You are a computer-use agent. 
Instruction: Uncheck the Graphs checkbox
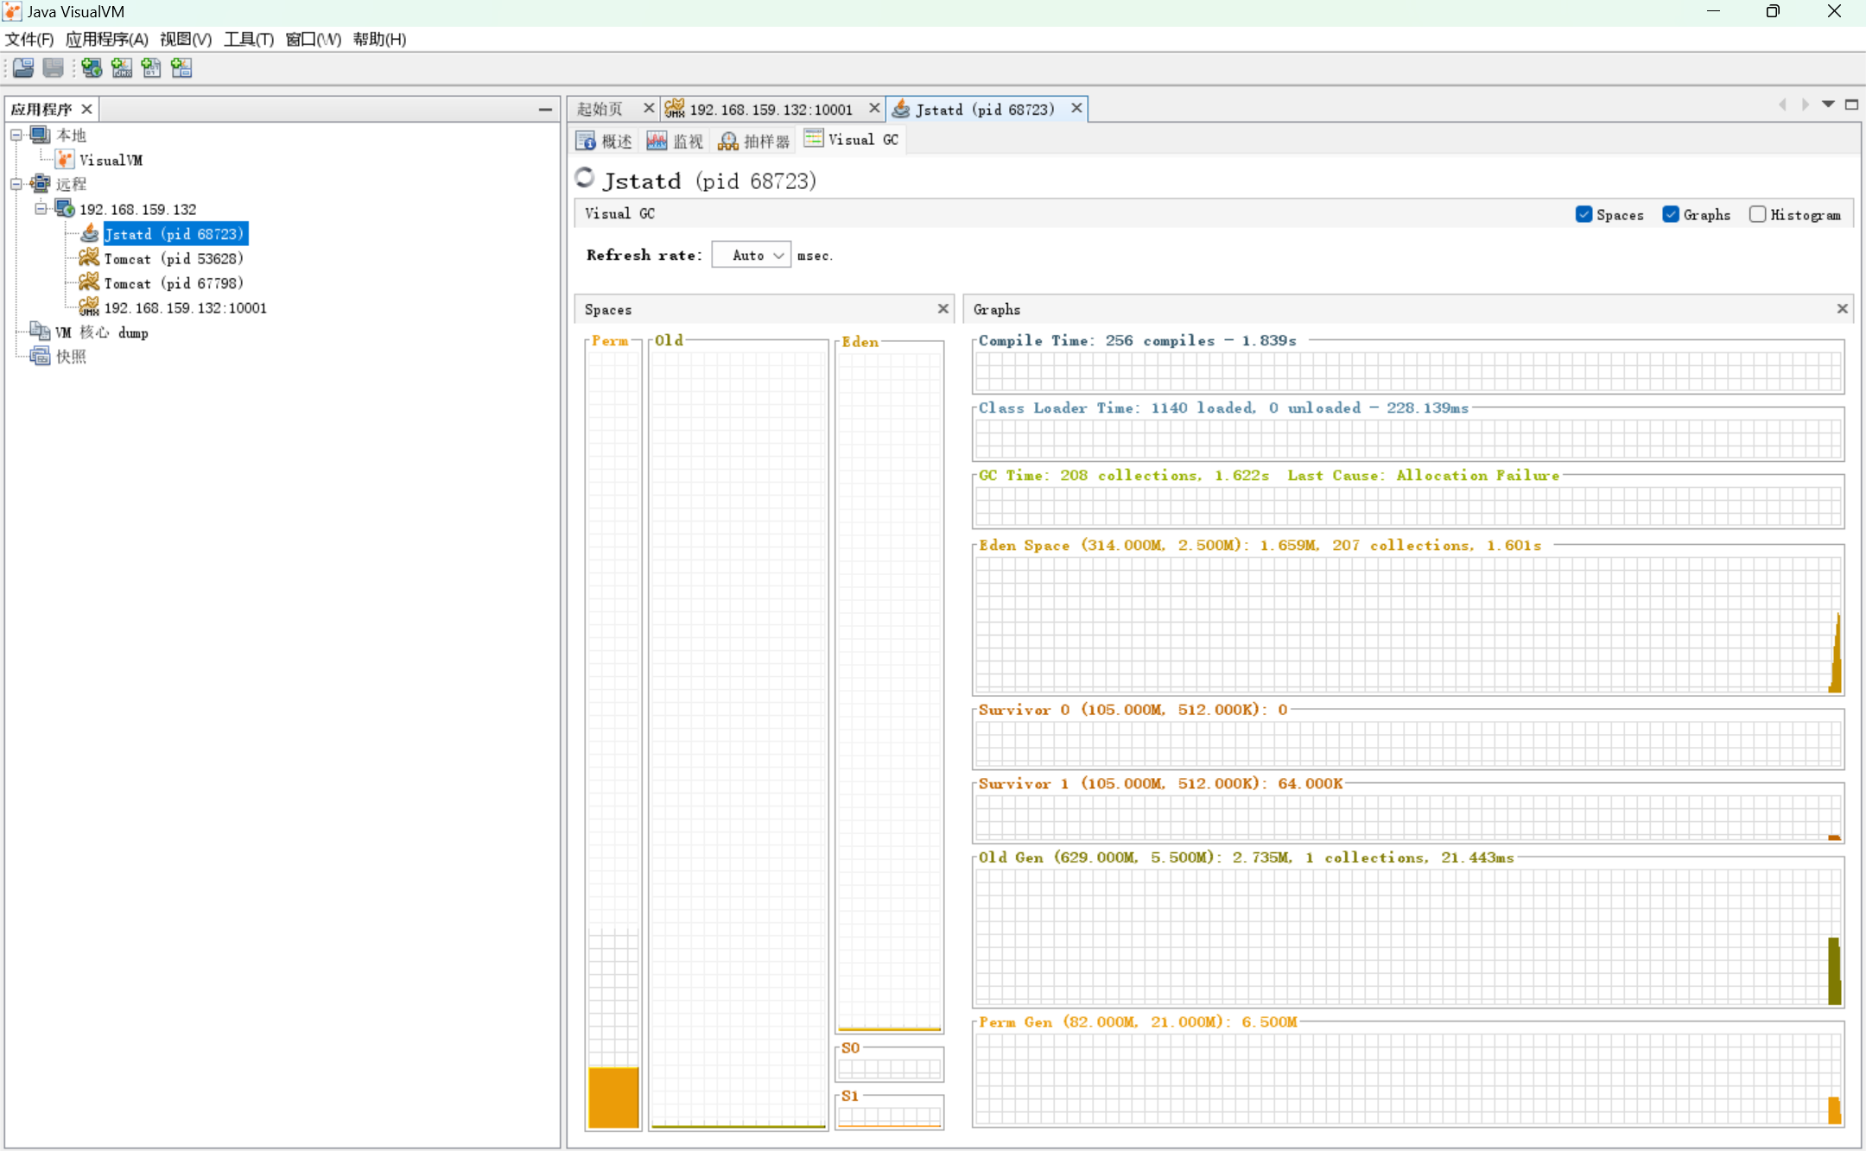coord(1670,214)
